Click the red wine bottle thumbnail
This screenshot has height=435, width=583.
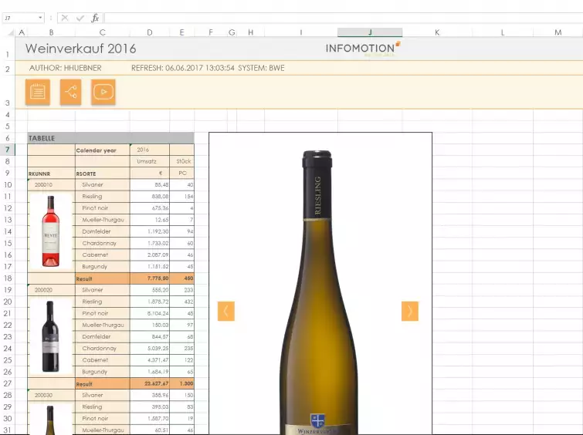pyautogui.click(x=50, y=336)
